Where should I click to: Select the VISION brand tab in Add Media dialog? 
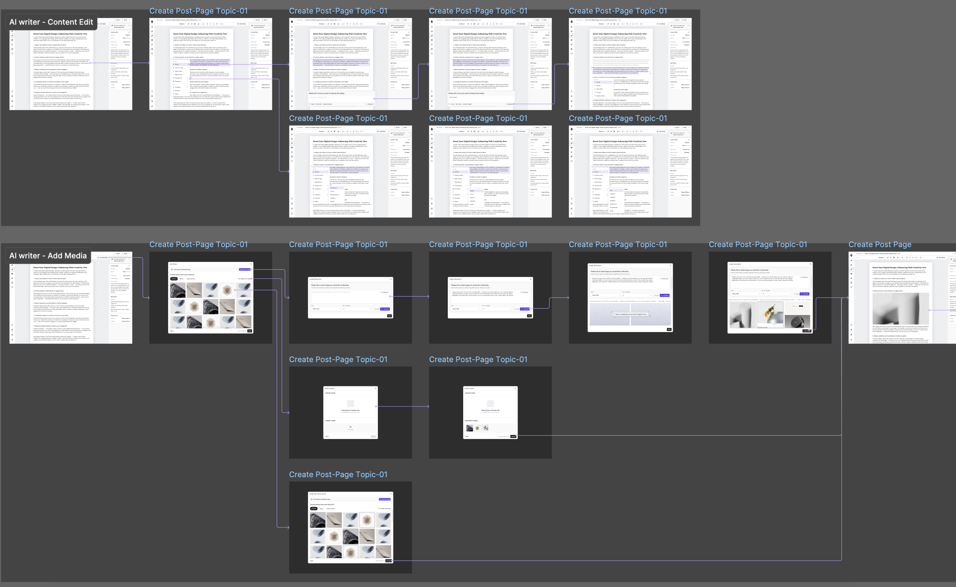[174, 279]
